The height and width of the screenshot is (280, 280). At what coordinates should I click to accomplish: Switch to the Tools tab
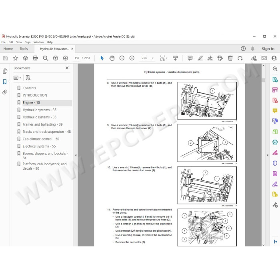(x=24, y=49)
